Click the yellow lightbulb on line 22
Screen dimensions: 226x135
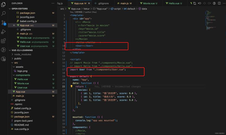click(x=72, y=87)
